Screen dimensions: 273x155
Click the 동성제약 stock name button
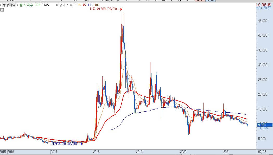9,5
